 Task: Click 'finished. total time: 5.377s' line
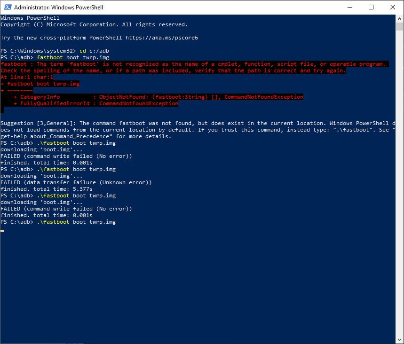click(47, 189)
